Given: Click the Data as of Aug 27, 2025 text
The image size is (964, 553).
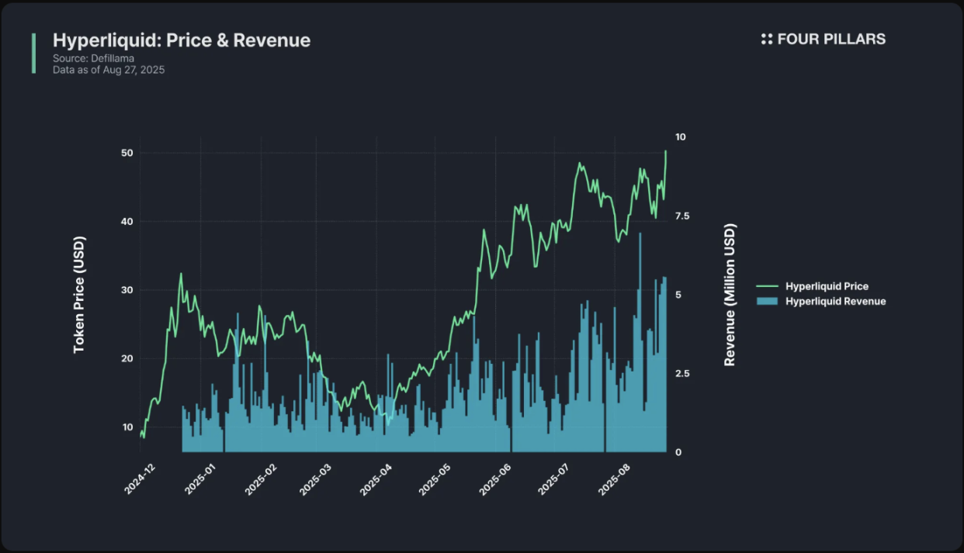Looking at the screenshot, I should point(109,70).
